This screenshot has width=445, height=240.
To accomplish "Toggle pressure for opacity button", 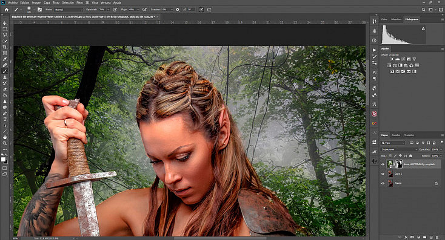I will tap(115, 9).
